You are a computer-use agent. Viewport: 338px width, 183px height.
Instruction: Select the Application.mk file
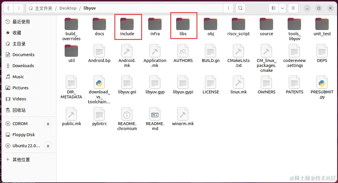(155, 56)
